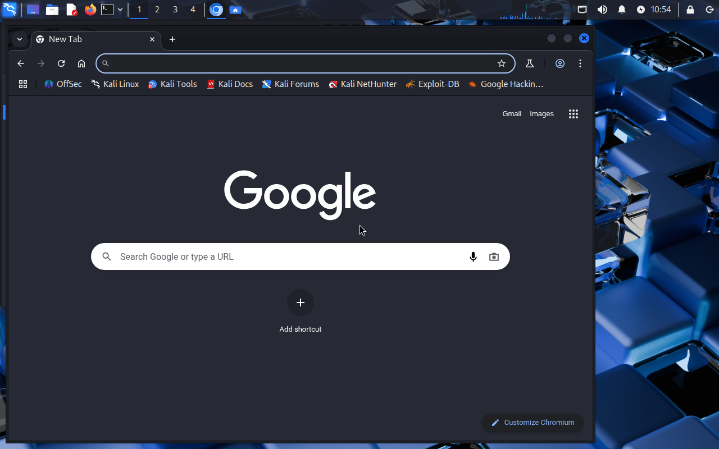Open the apps grid in bookmarks bar

[x=23, y=84]
